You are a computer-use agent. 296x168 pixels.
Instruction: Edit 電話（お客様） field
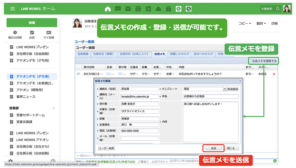tap(140, 131)
